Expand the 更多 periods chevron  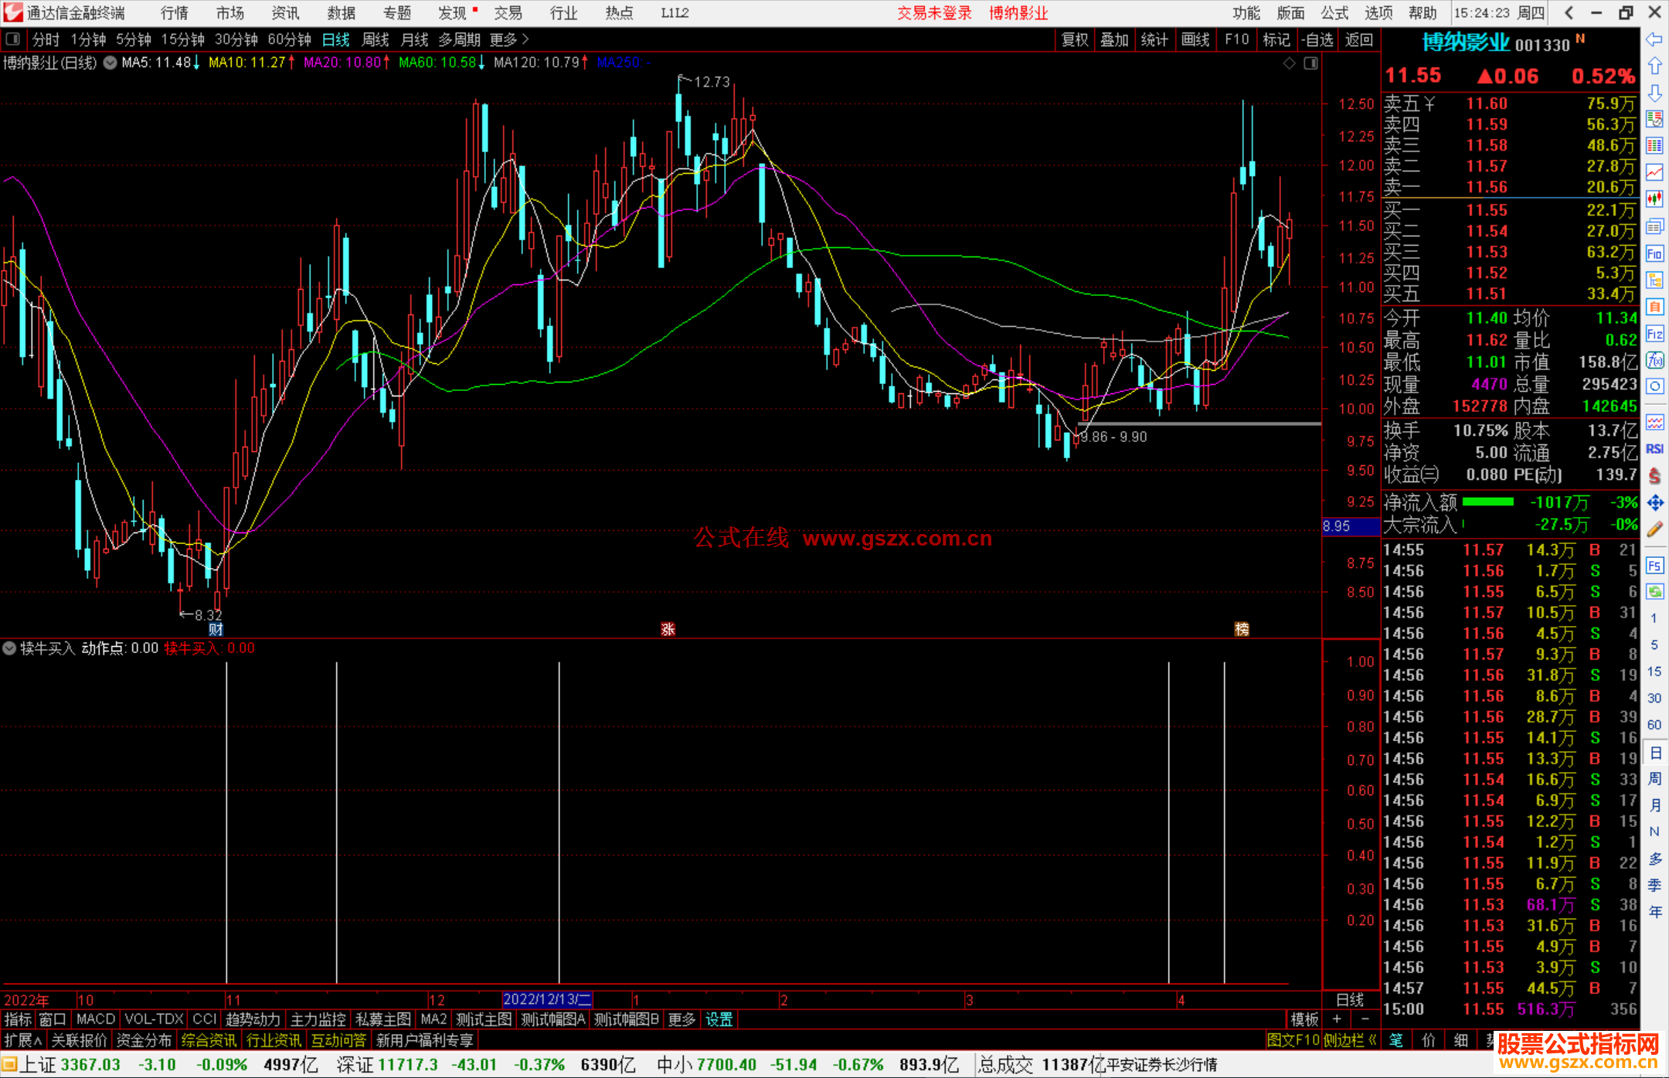(x=525, y=39)
